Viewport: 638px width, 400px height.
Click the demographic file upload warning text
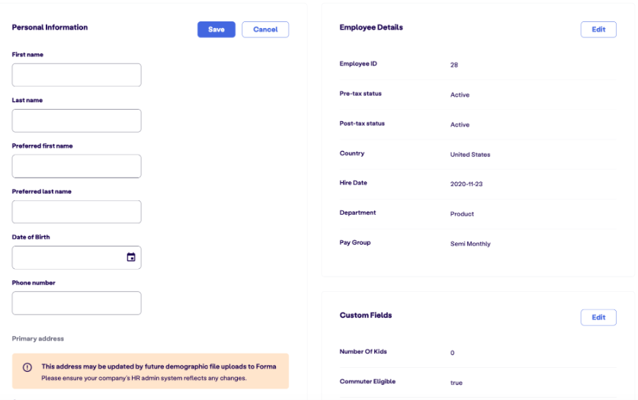tap(159, 366)
